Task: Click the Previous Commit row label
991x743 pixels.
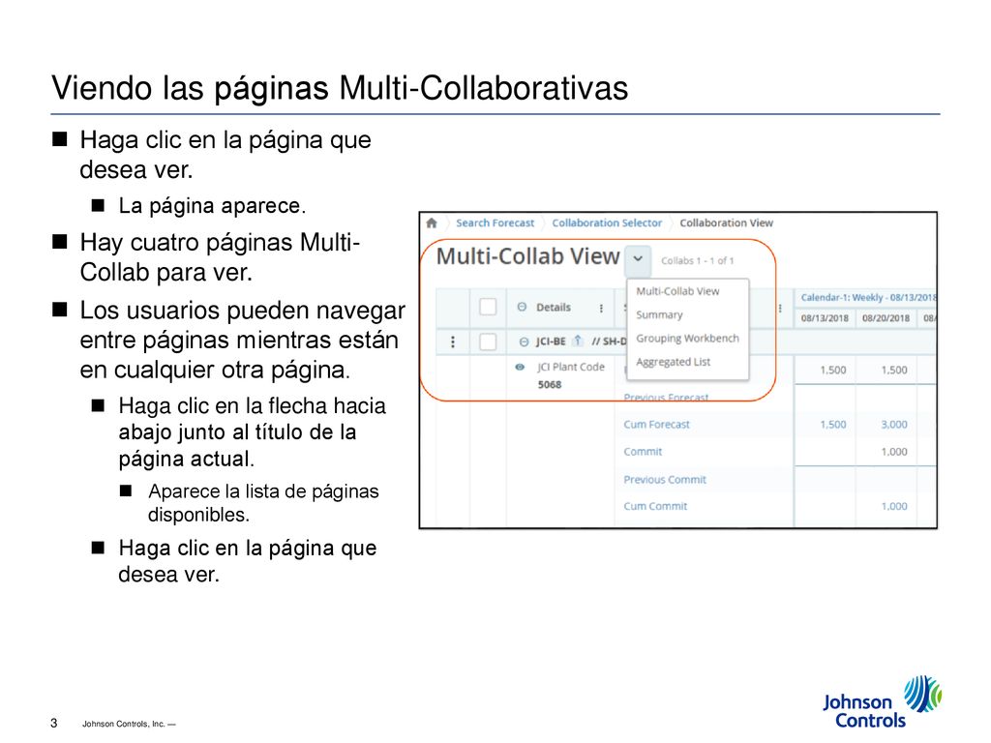Action: 665,480
